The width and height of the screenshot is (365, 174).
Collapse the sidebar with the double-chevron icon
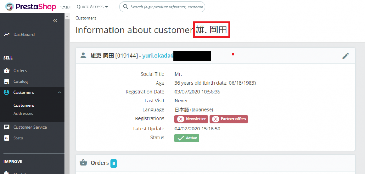click(55, 21)
